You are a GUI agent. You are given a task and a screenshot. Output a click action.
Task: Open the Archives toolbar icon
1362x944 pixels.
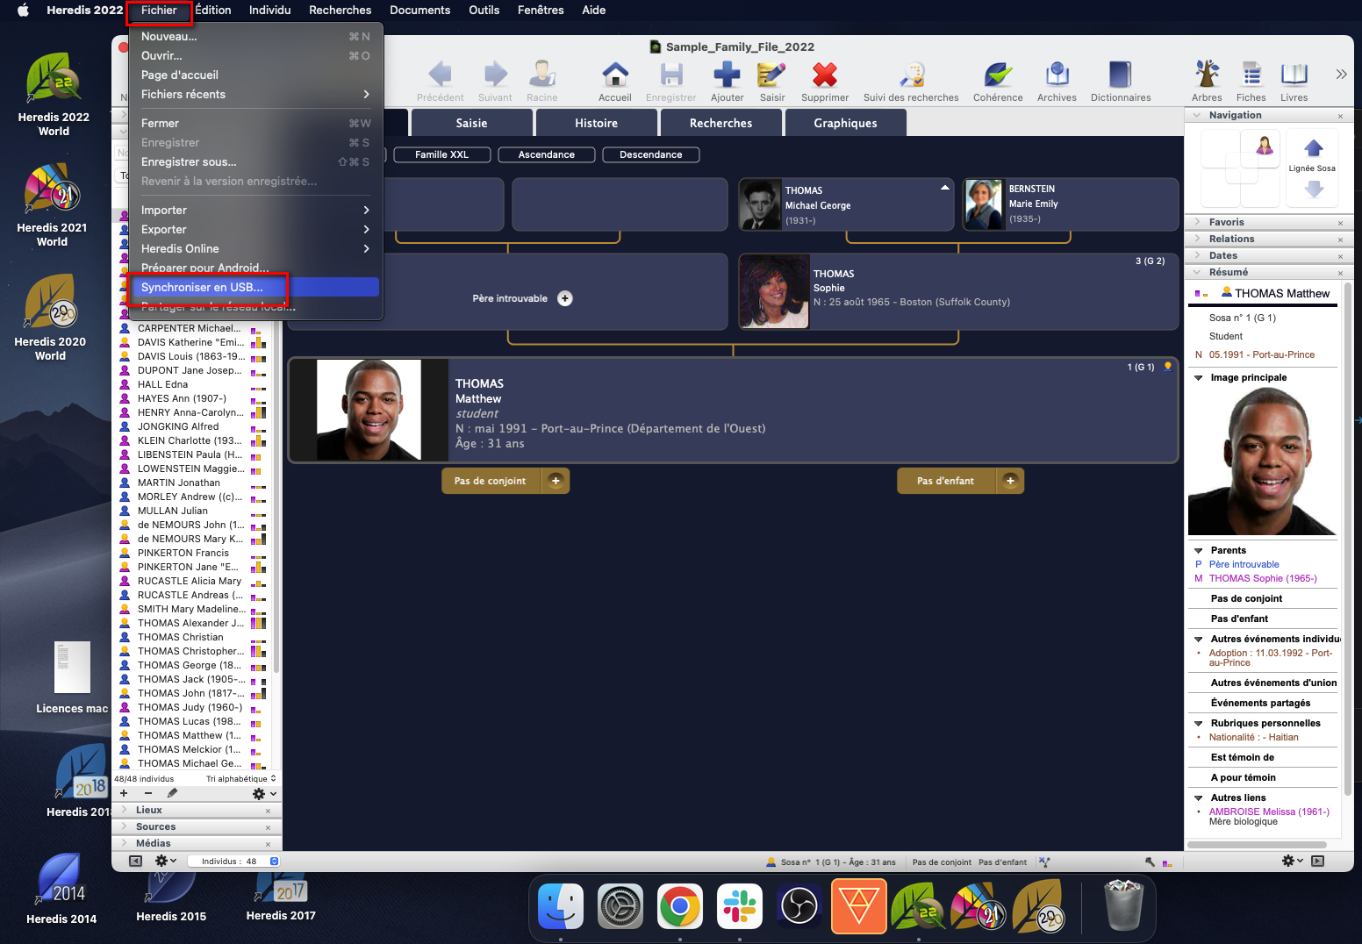click(x=1057, y=77)
